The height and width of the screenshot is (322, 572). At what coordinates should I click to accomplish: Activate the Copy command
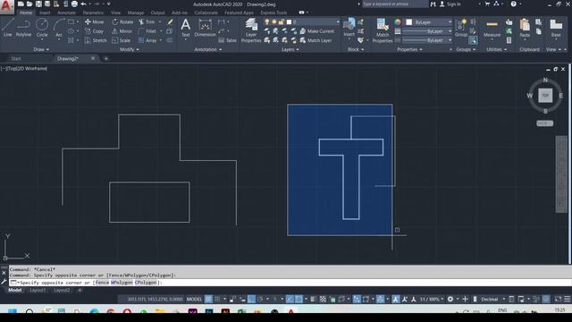coord(94,31)
